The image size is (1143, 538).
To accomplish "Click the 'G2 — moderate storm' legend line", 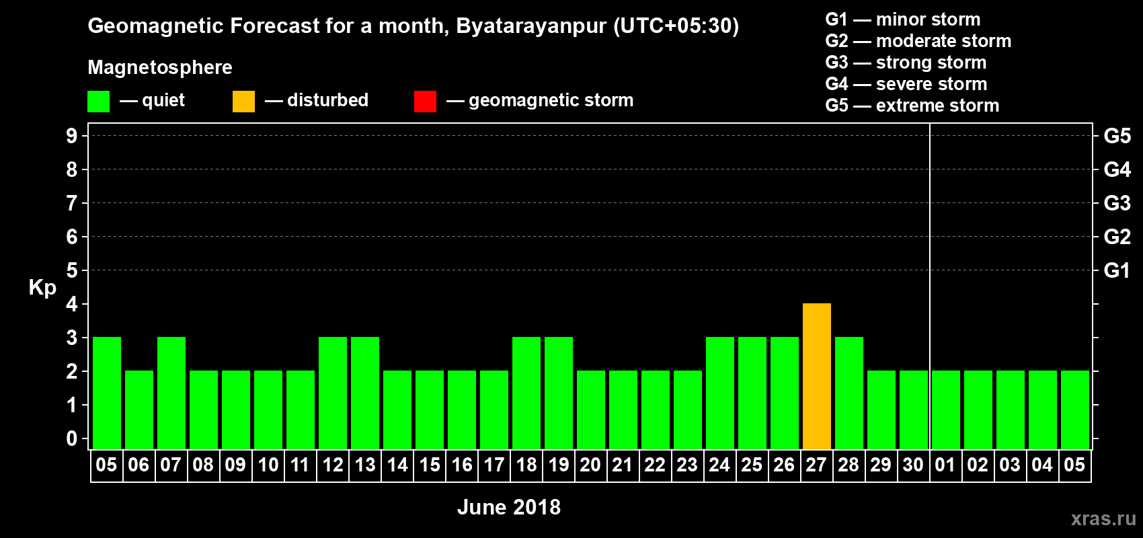I will point(918,41).
